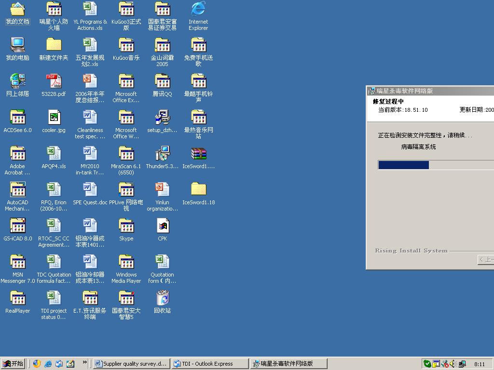
Task: Open Windows Media Player shortcut
Action: [126, 269]
